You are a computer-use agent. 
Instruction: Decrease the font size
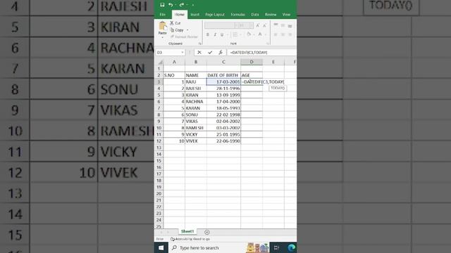264,25
